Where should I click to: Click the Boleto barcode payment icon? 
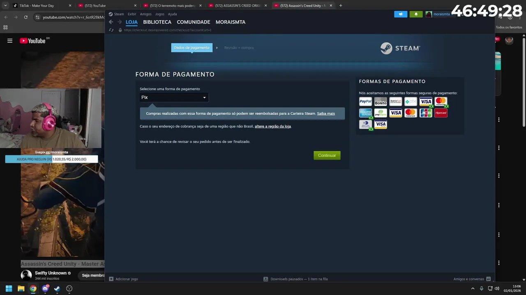(381, 102)
